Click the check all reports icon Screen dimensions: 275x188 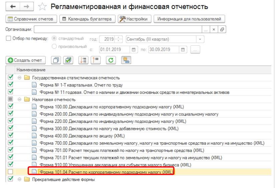69,60
